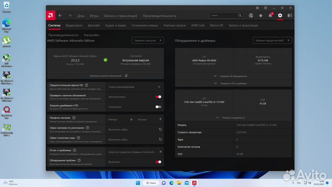Image resolution: width=332 pixels, height=187 pixels.
Task: Switch to the AMD Link tab
Action: coord(198,25)
